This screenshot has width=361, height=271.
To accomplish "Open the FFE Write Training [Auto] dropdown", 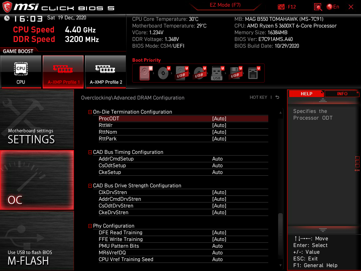I will 219,239.
